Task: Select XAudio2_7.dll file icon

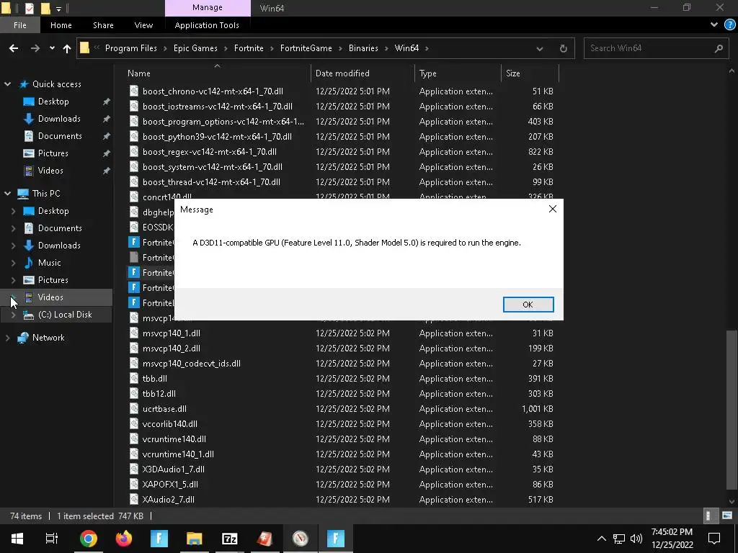Action: click(x=134, y=500)
